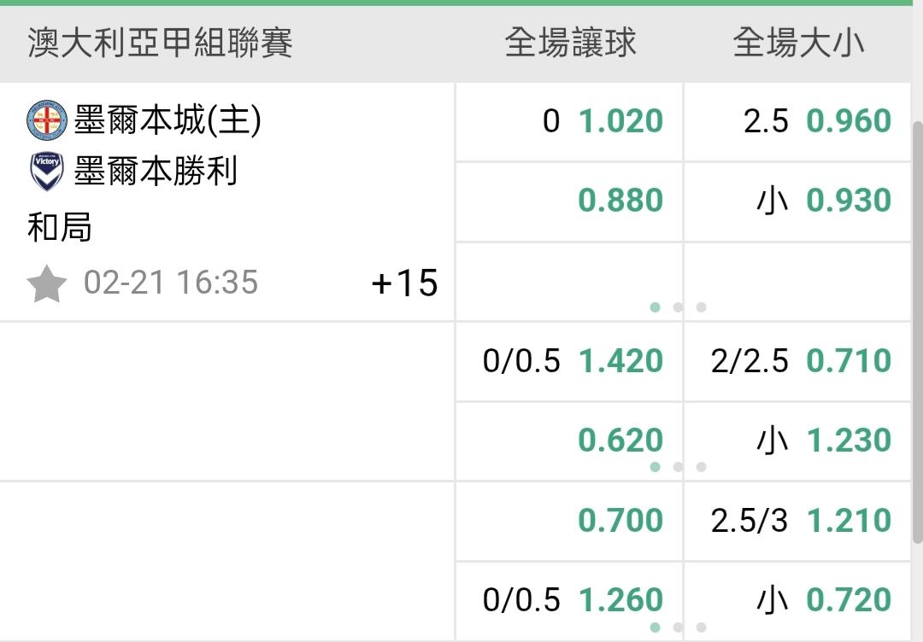The width and height of the screenshot is (923, 642).
Task: Click the Melbourne Victory team logo
Action: tap(47, 172)
